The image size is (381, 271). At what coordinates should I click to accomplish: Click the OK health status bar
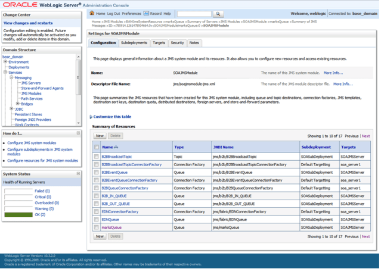click(x=18, y=214)
